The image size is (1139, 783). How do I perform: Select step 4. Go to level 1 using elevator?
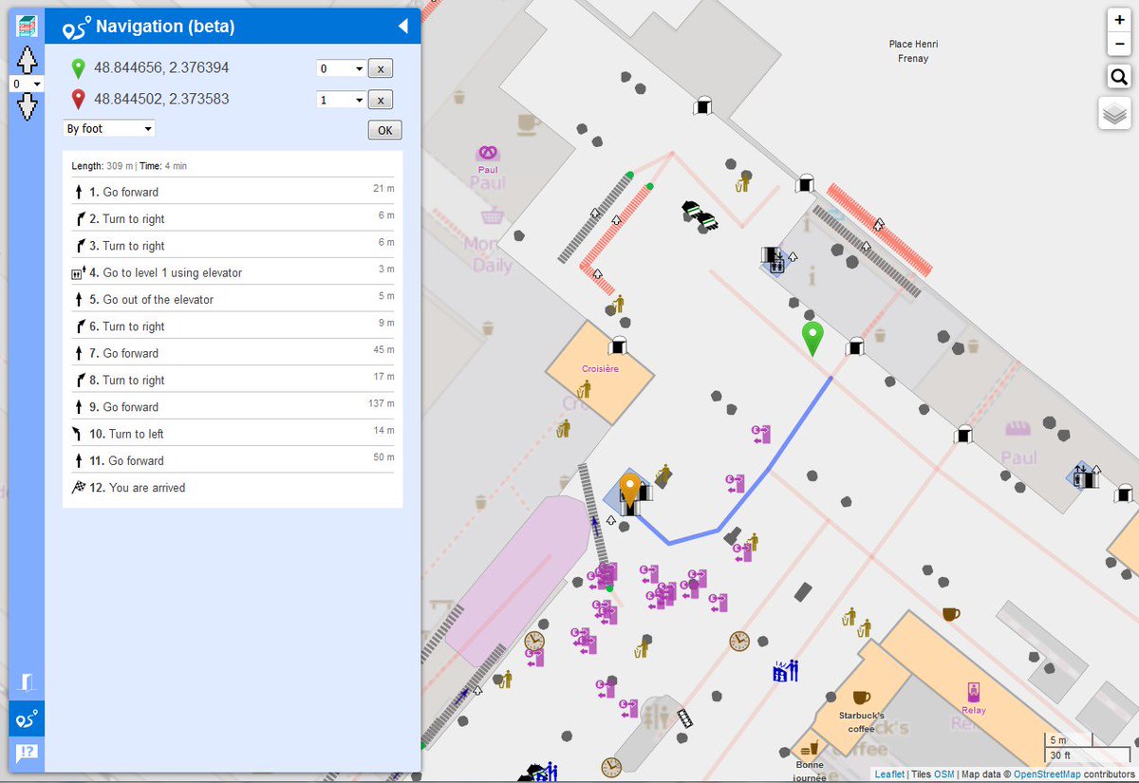pos(233,271)
